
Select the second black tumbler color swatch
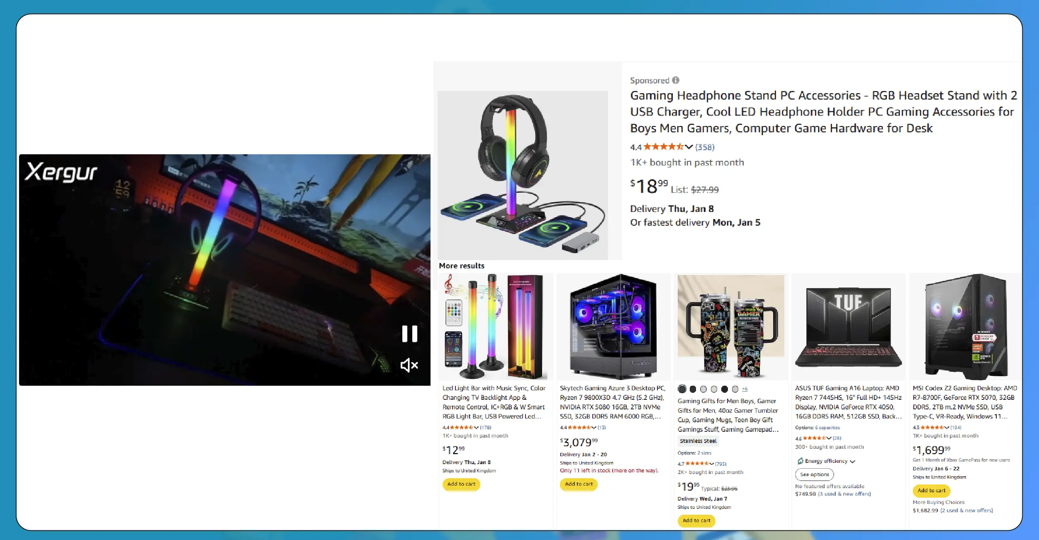click(x=693, y=389)
